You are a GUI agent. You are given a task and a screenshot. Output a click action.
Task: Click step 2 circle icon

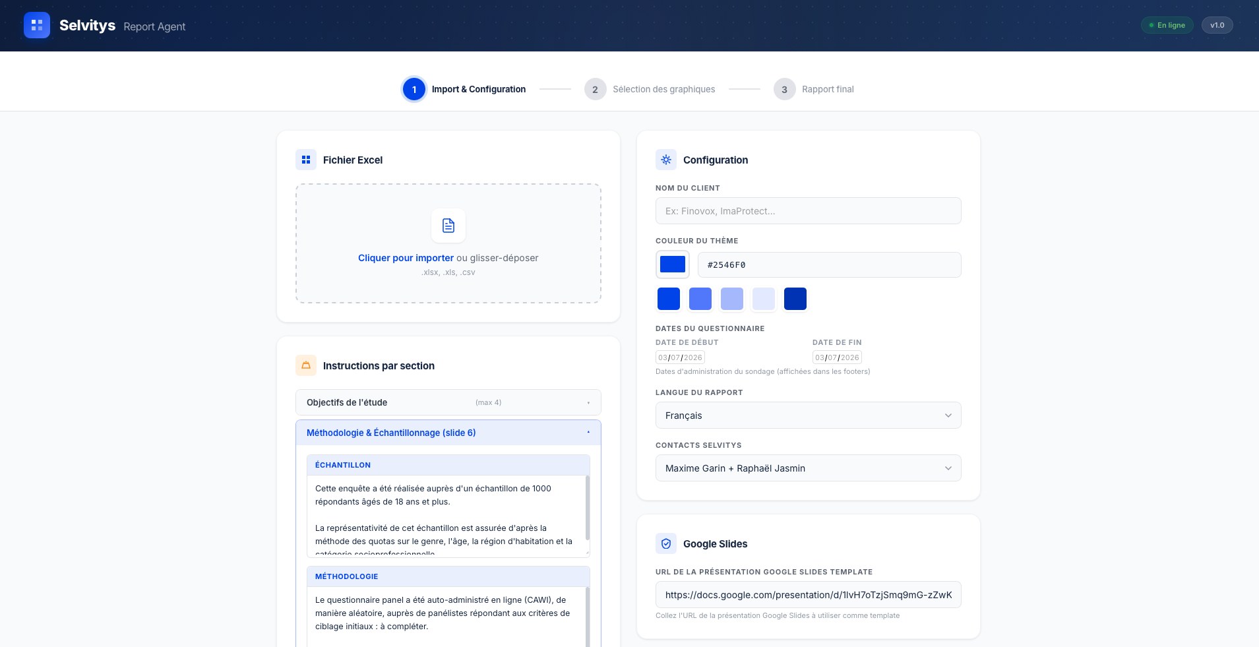pos(595,89)
